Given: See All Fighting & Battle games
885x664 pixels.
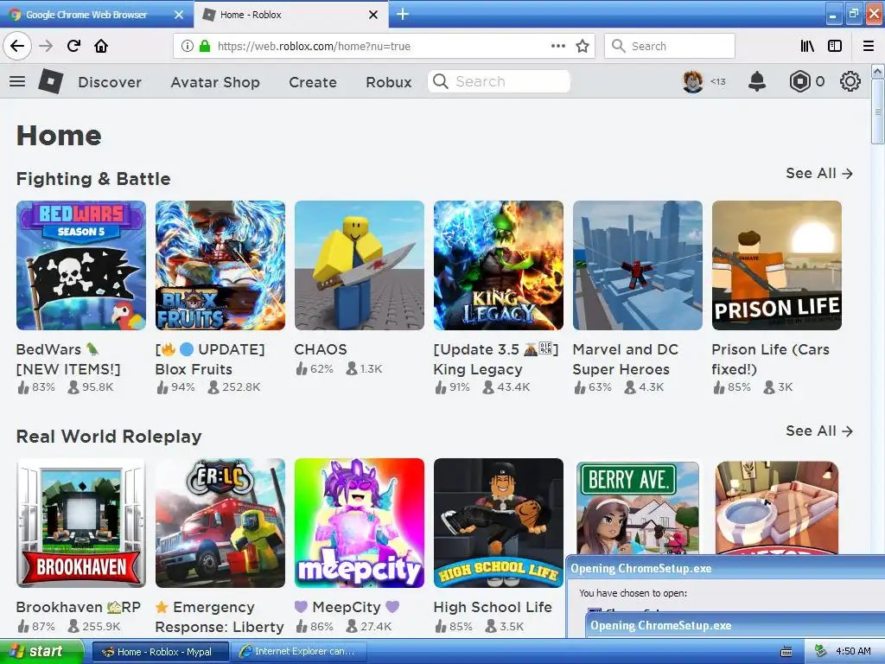Looking at the screenshot, I should point(819,173).
